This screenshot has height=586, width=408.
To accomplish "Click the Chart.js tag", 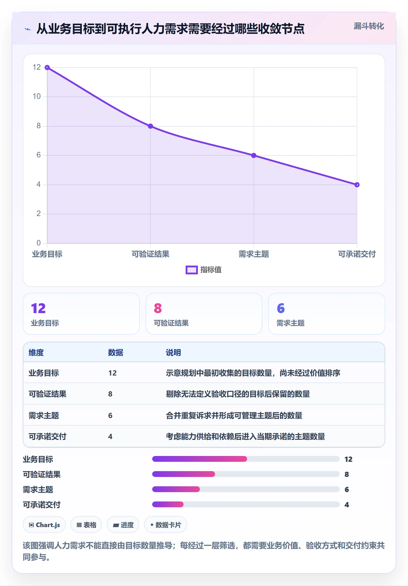I will tap(44, 525).
